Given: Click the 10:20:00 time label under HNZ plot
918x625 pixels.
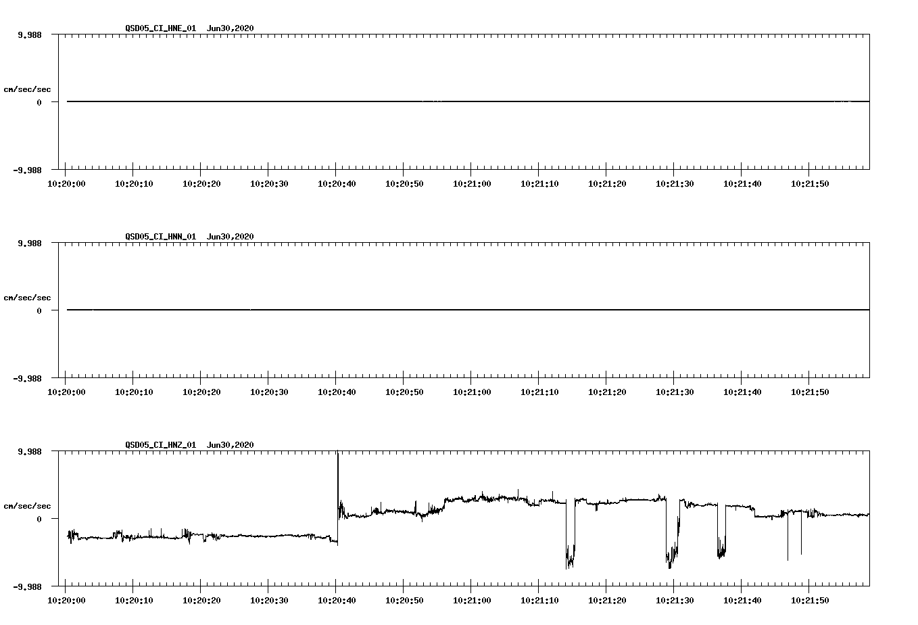Looking at the screenshot, I should point(66,601).
